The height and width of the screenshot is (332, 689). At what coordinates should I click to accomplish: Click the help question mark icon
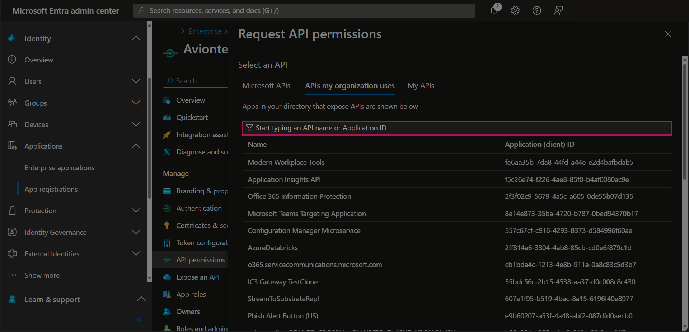(x=537, y=10)
